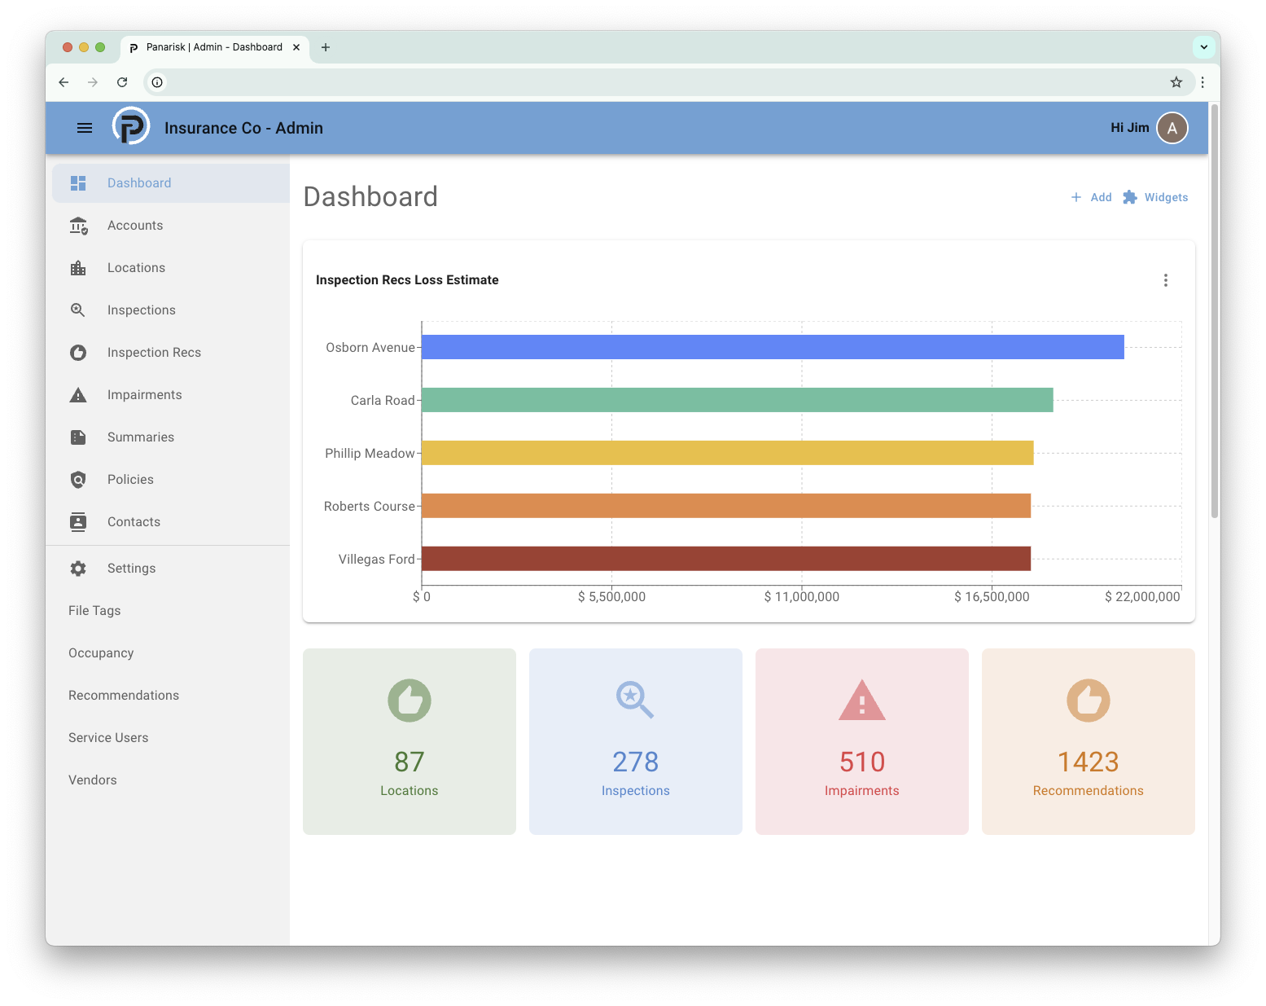Click the Accounts bank icon
The image size is (1266, 1006).
(x=78, y=226)
